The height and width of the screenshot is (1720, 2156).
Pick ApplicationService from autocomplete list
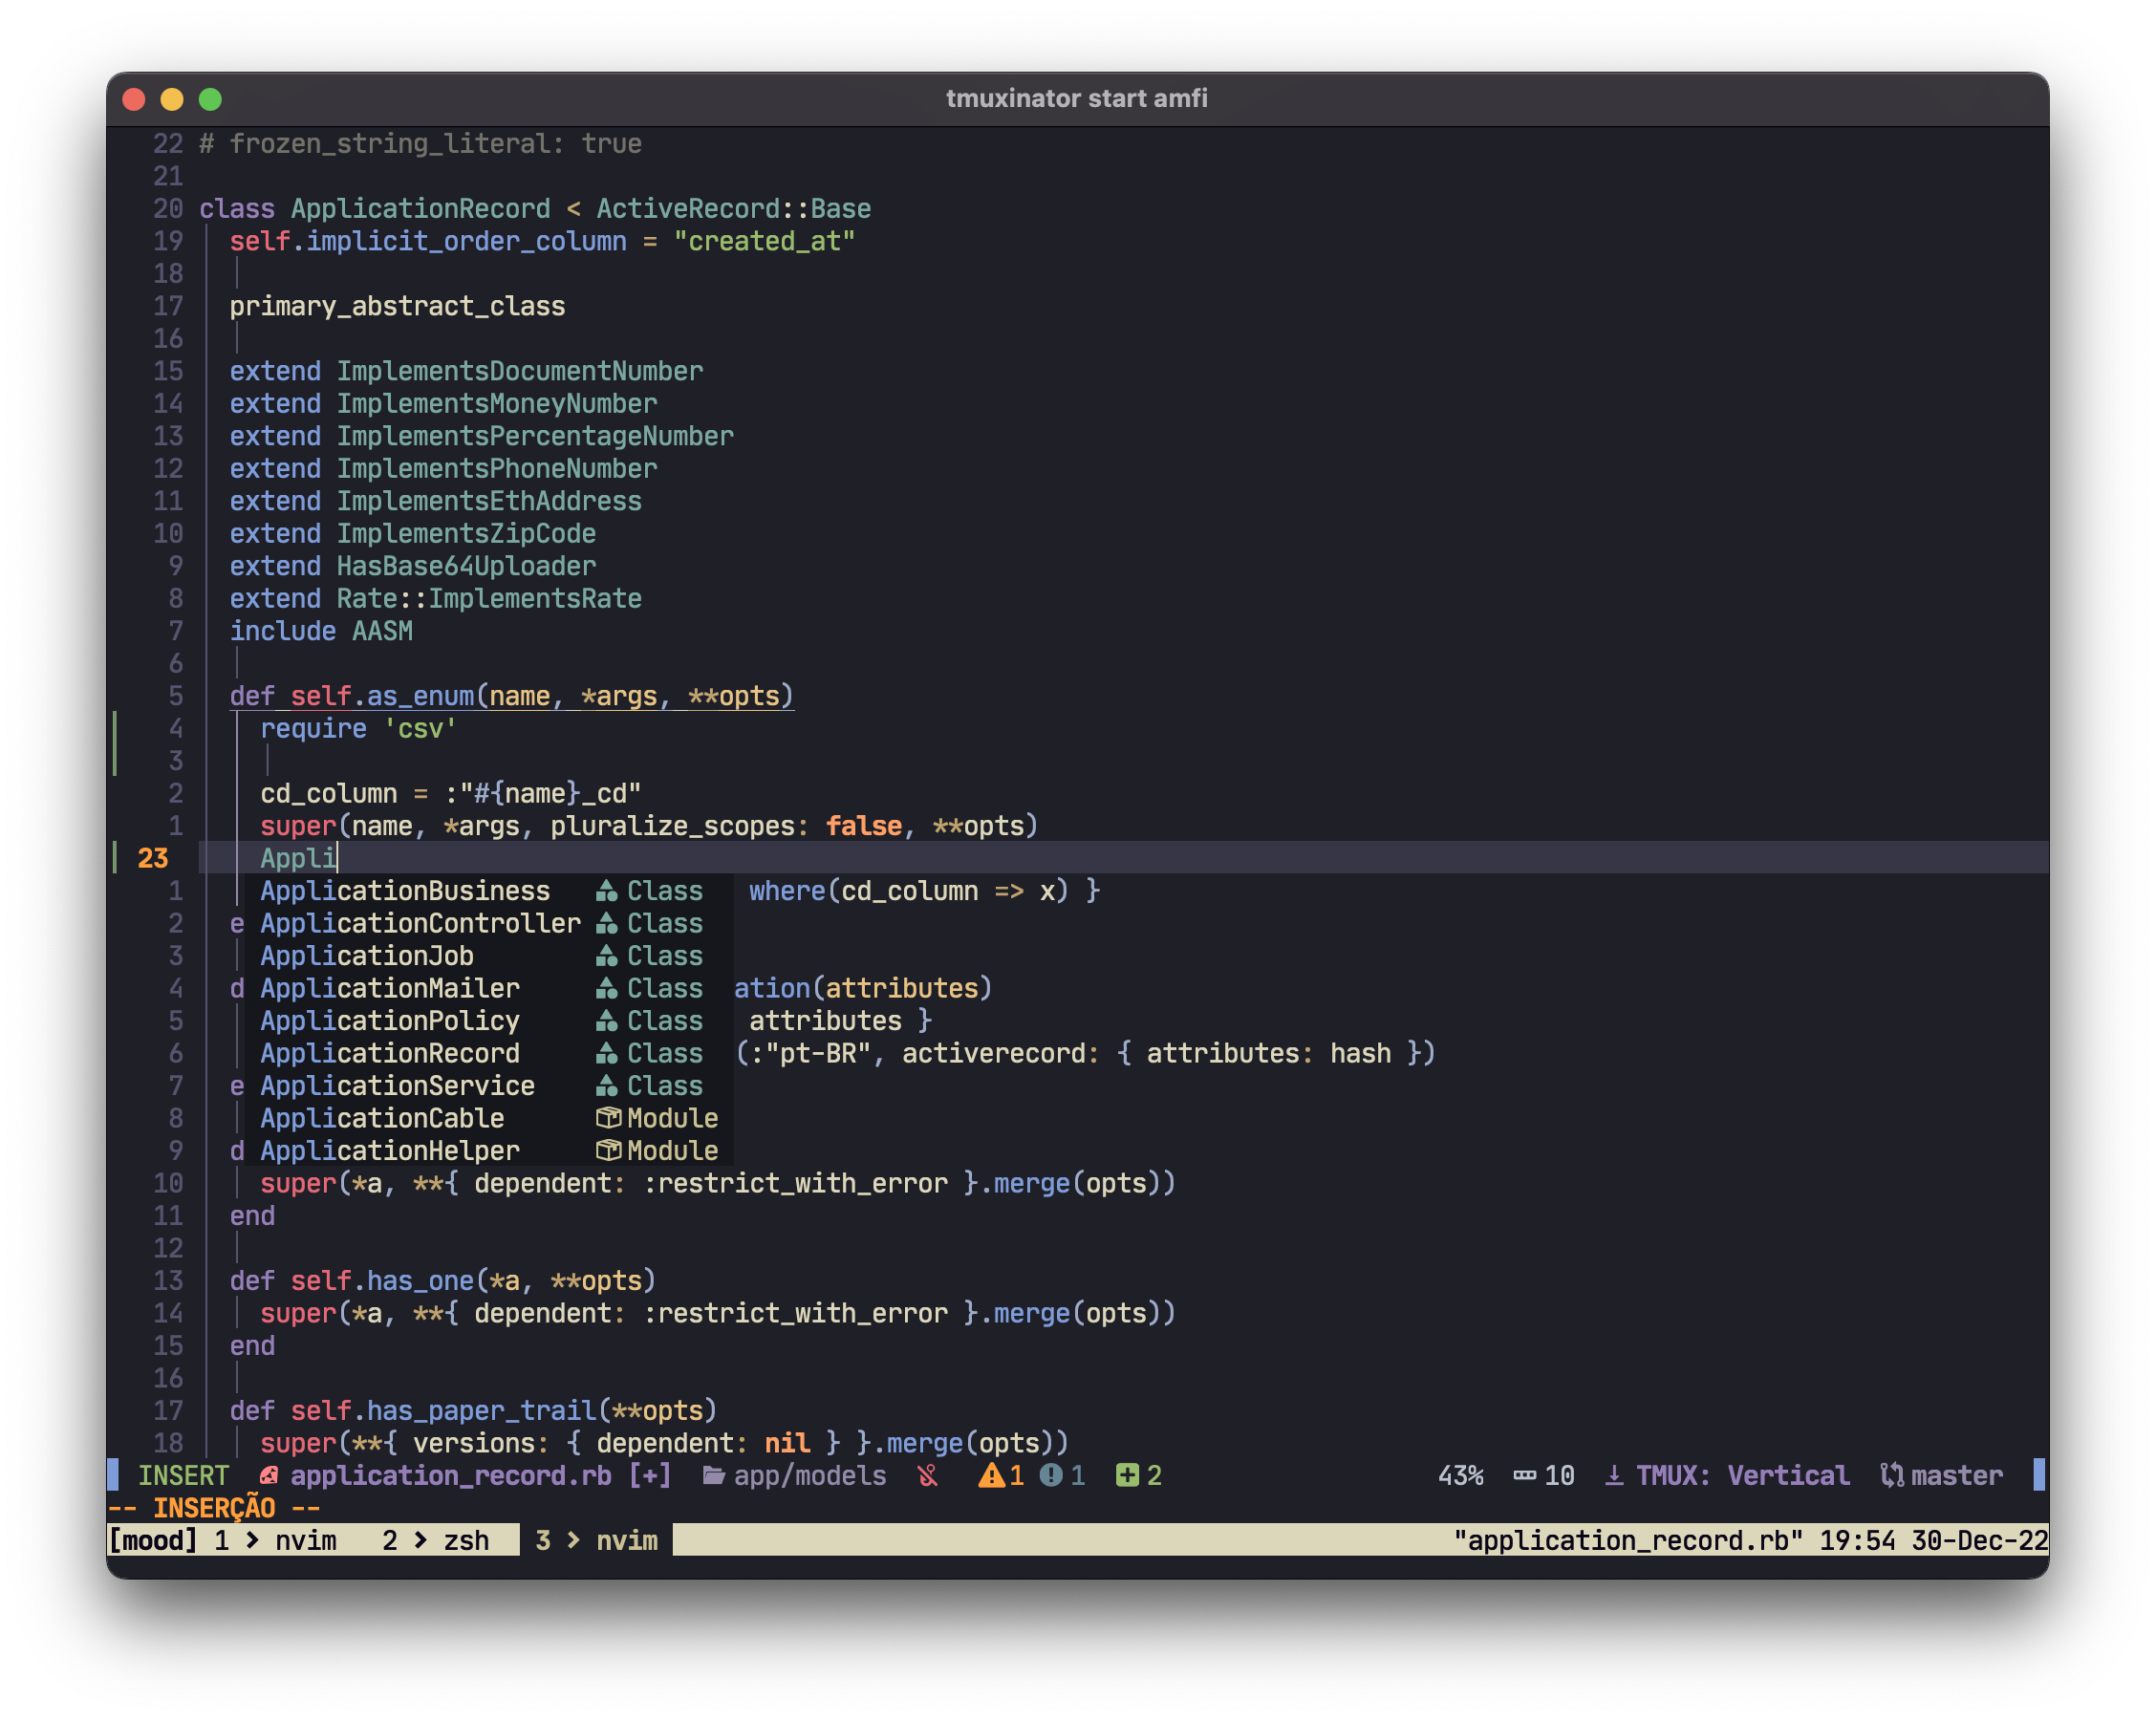397,1086
